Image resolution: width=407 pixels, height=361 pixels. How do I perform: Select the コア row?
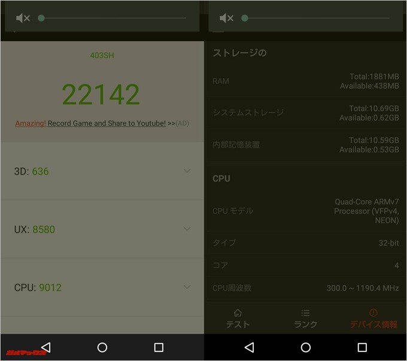(x=305, y=265)
